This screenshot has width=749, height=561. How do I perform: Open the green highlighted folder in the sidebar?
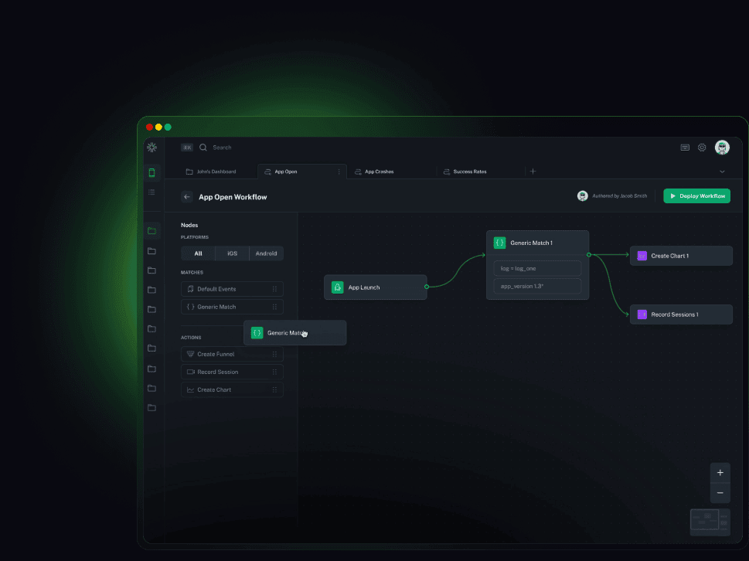tap(152, 231)
